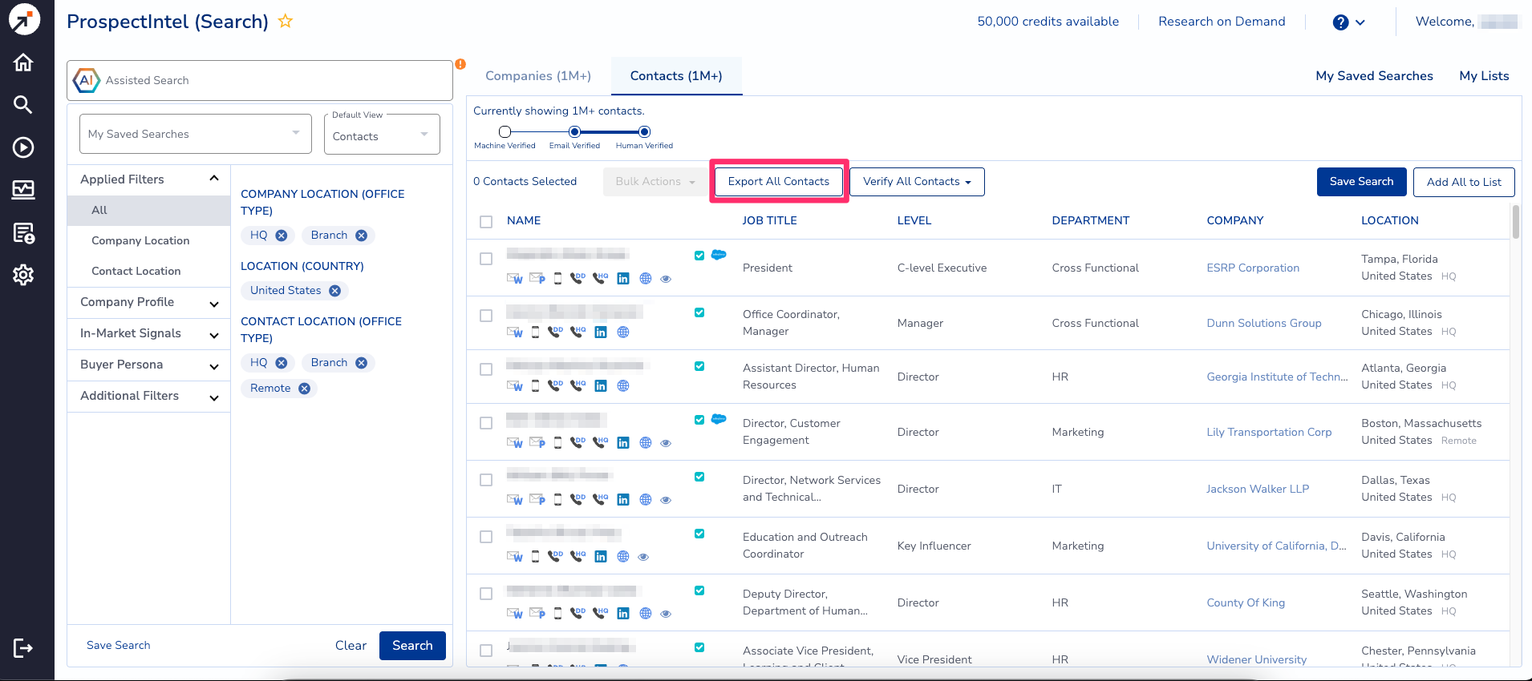Viewport: 1532px width, 681px height.
Task: Open the Verify All Contacts dropdown
Action: (x=917, y=182)
